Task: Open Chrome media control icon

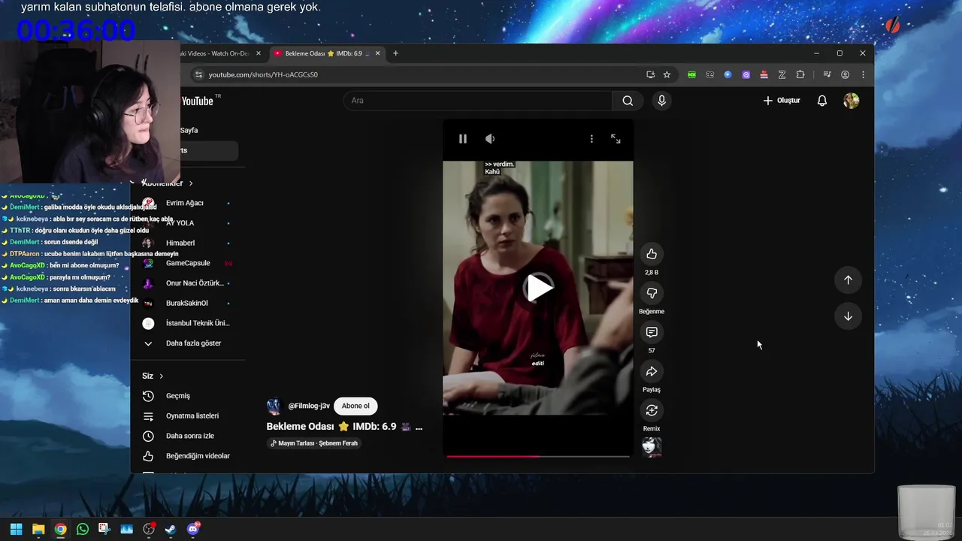Action: 827,74
